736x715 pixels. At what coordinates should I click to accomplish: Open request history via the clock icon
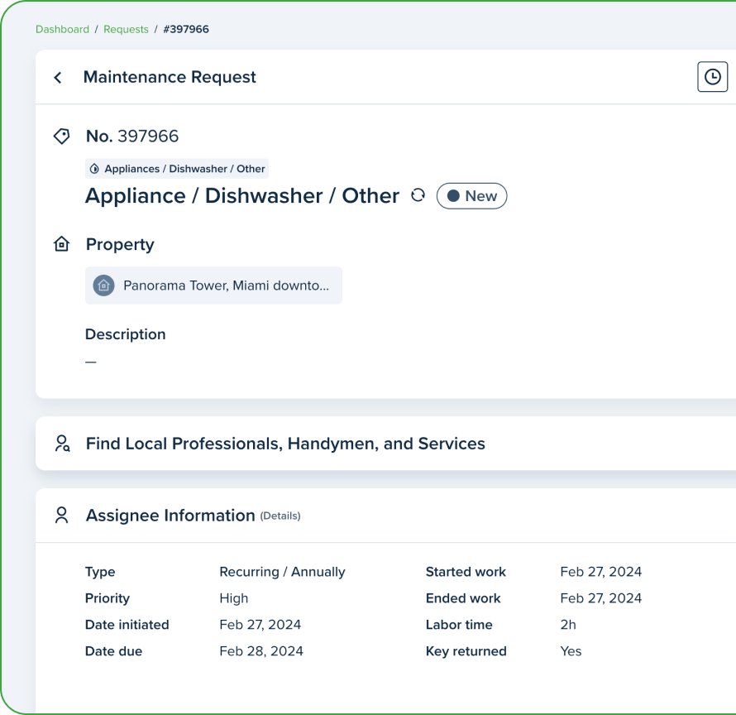tap(712, 76)
